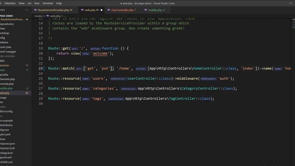Open the Help menu
Screen dimensions: 295x166
59,3
